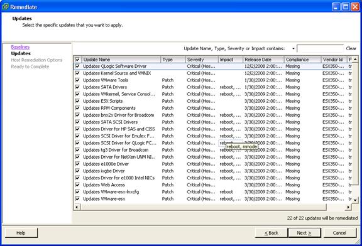This screenshot has height=246, width=362.
Task: Uncheck the last Updates VMware-esx checkbox
Action: click(x=77, y=199)
